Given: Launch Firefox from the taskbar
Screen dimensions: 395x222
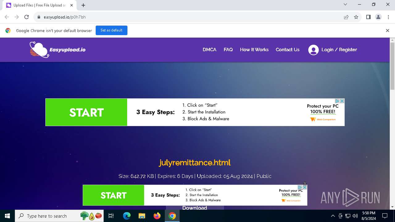Looking at the screenshot, I should click(x=157, y=216).
